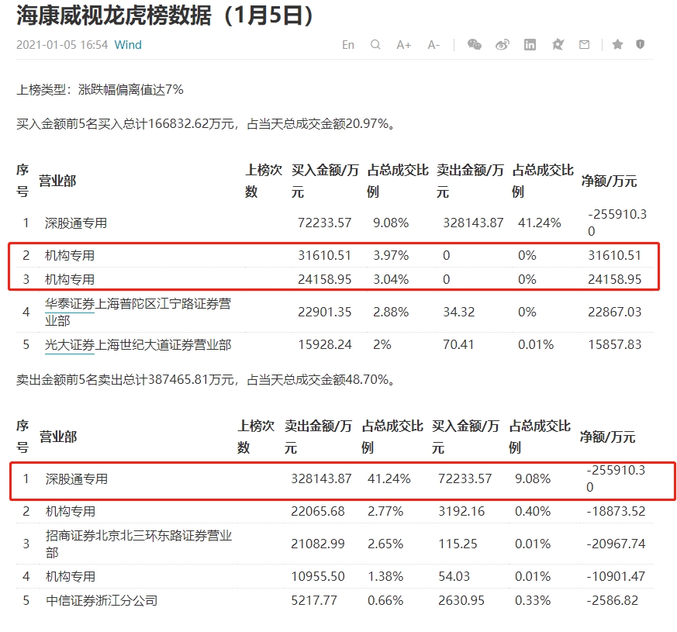Click the 22901.35 cell
The height and width of the screenshot is (632, 677).
pyautogui.click(x=324, y=312)
